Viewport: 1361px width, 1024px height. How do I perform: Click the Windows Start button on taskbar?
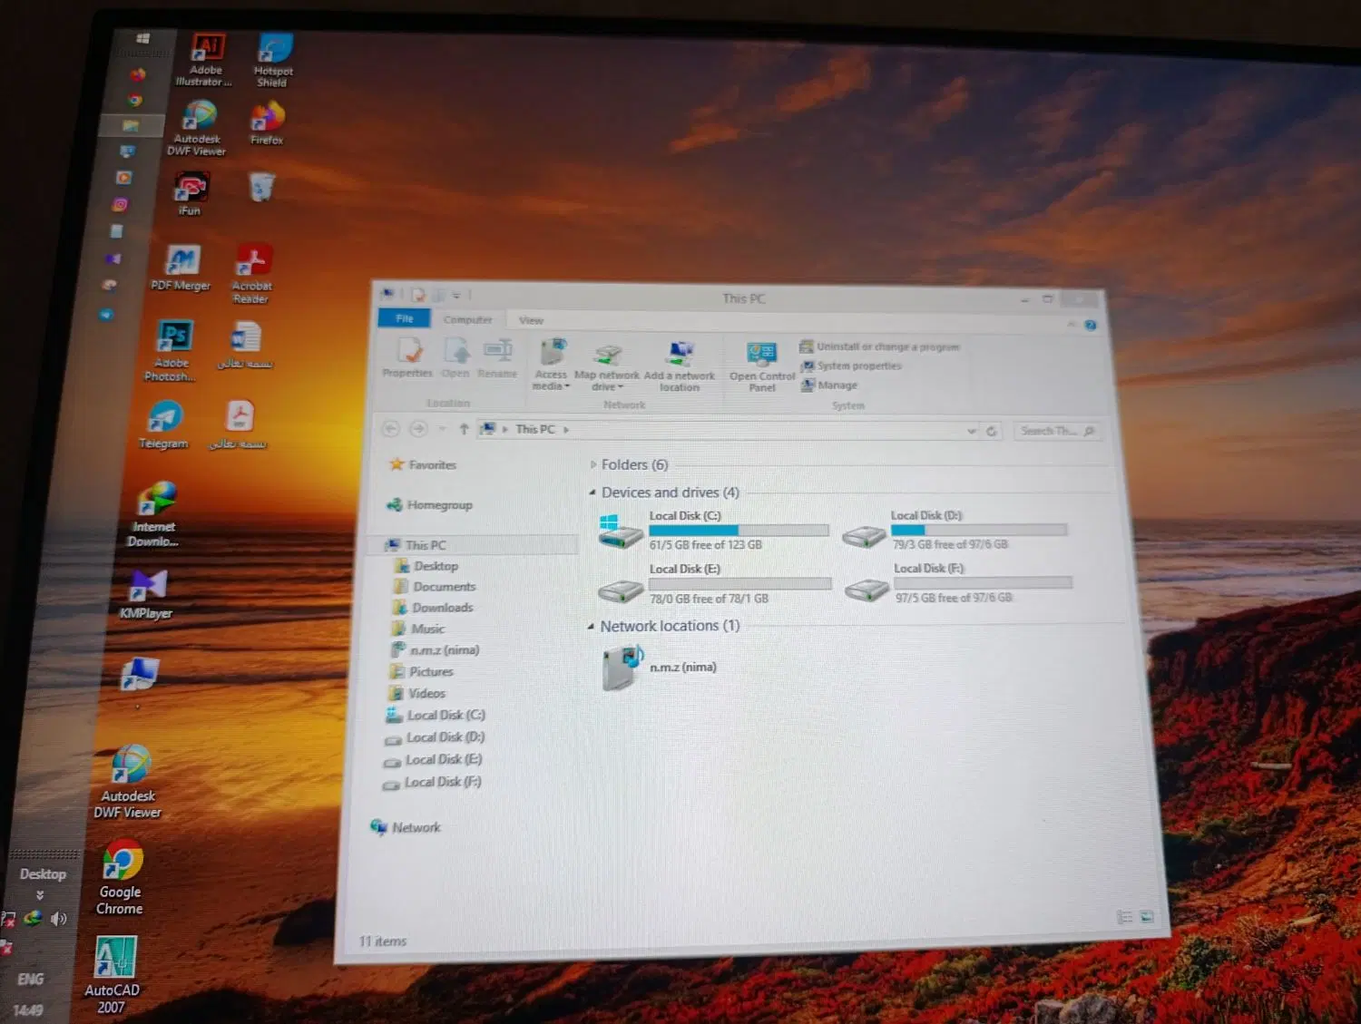click(x=142, y=38)
